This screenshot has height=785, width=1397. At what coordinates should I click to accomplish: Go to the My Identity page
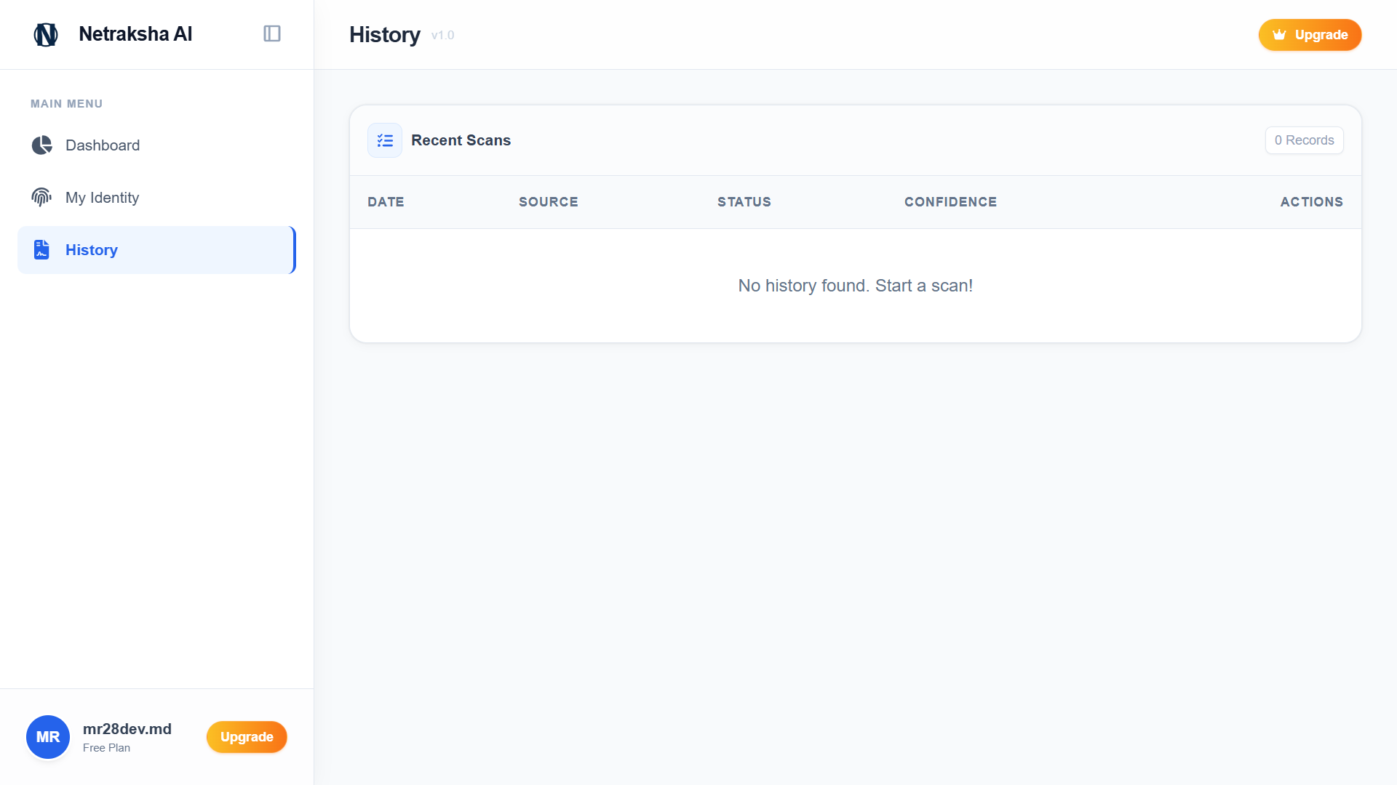point(102,198)
